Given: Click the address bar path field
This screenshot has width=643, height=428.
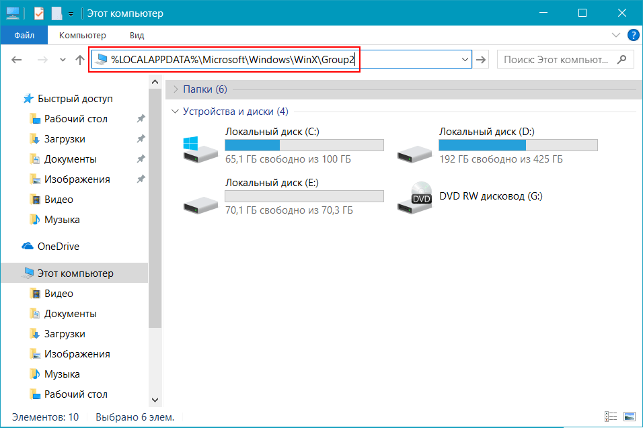Looking at the screenshot, I should [281, 60].
